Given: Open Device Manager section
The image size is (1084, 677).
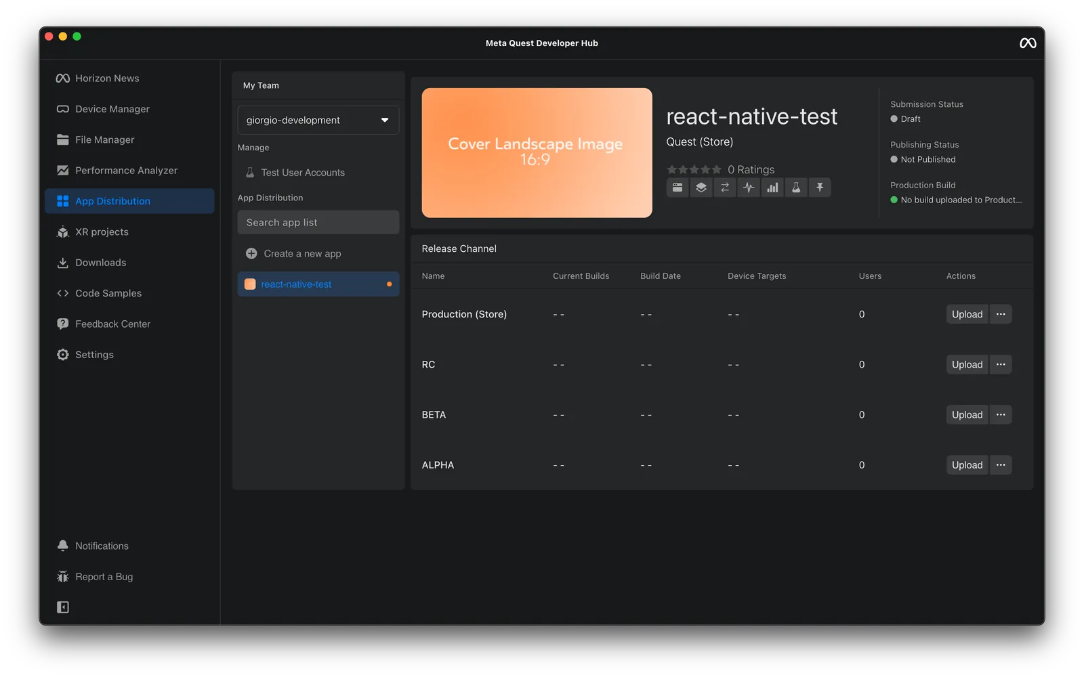Looking at the screenshot, I should point(129,109).
